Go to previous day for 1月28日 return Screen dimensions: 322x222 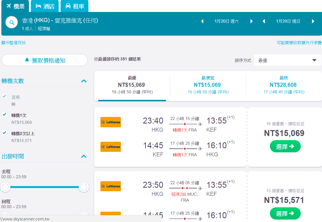click(264, 21)
